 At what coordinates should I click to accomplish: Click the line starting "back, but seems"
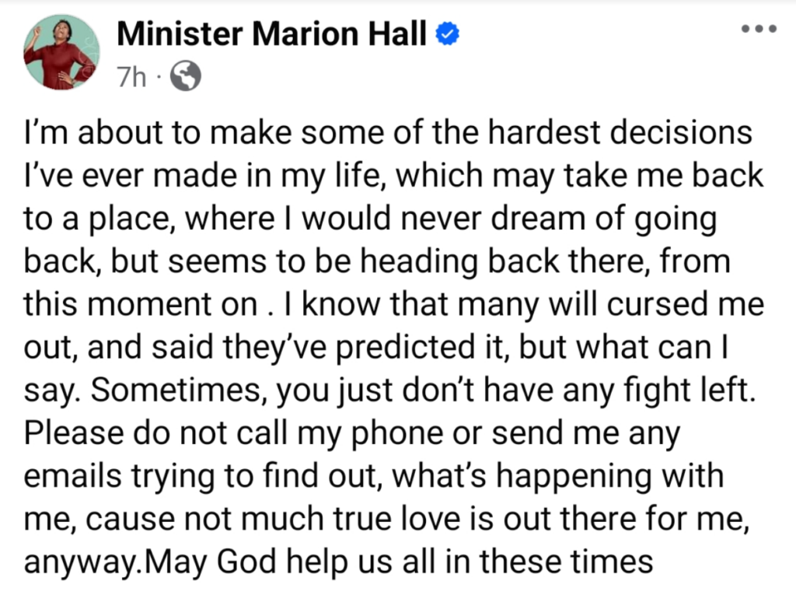[377, 261]
